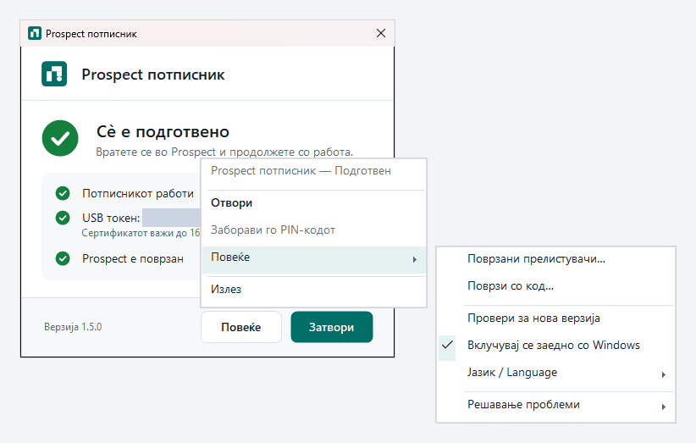The width and height of the screenshot is (696, 443).
Task: Select 'Провери за нова верзија'
Action: pos(556,318)
